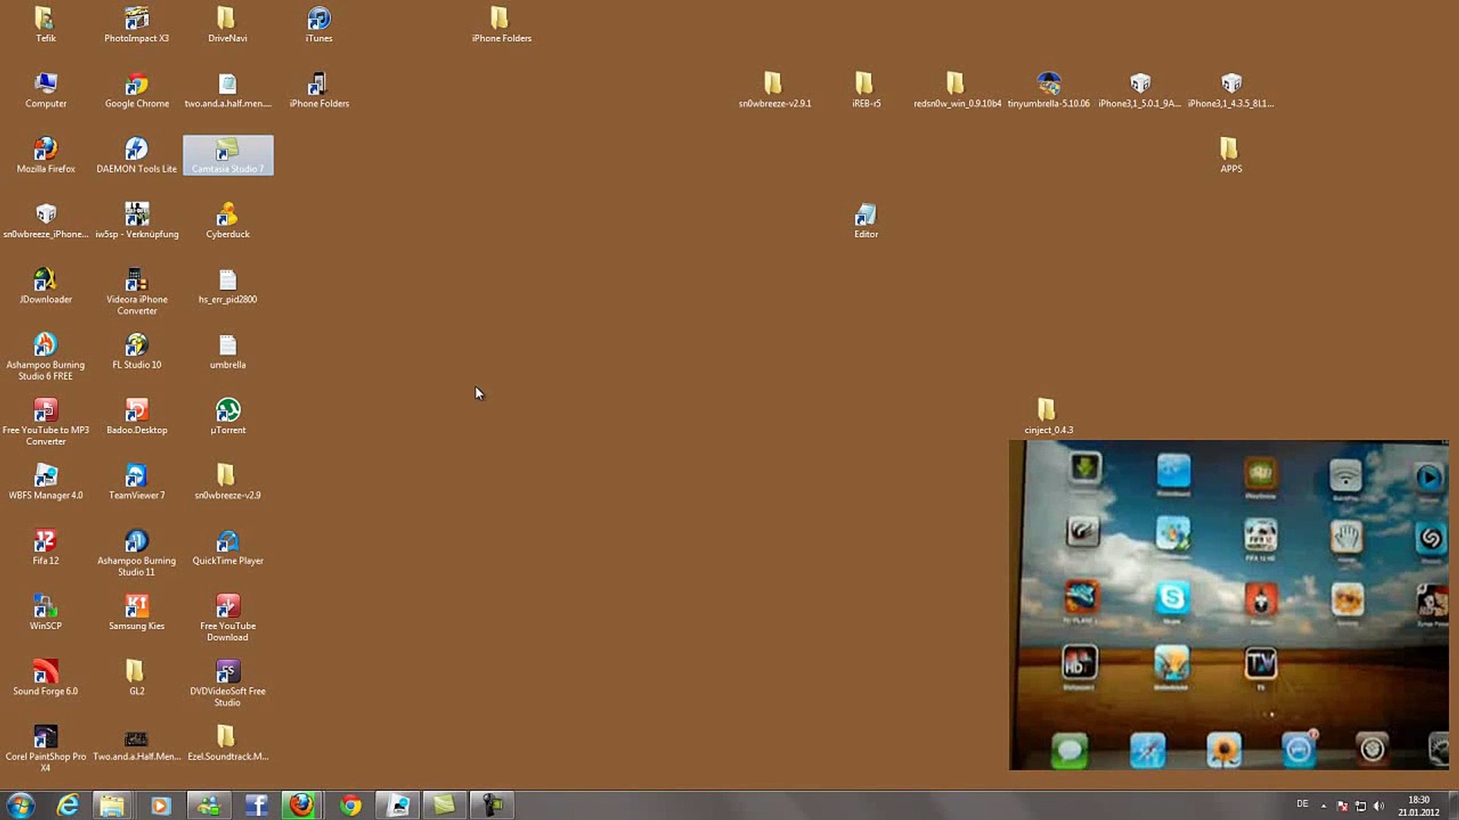The image size is (1459, 820).
Task: Select Videora iPhone Converter icon
Action: (137, 292)
